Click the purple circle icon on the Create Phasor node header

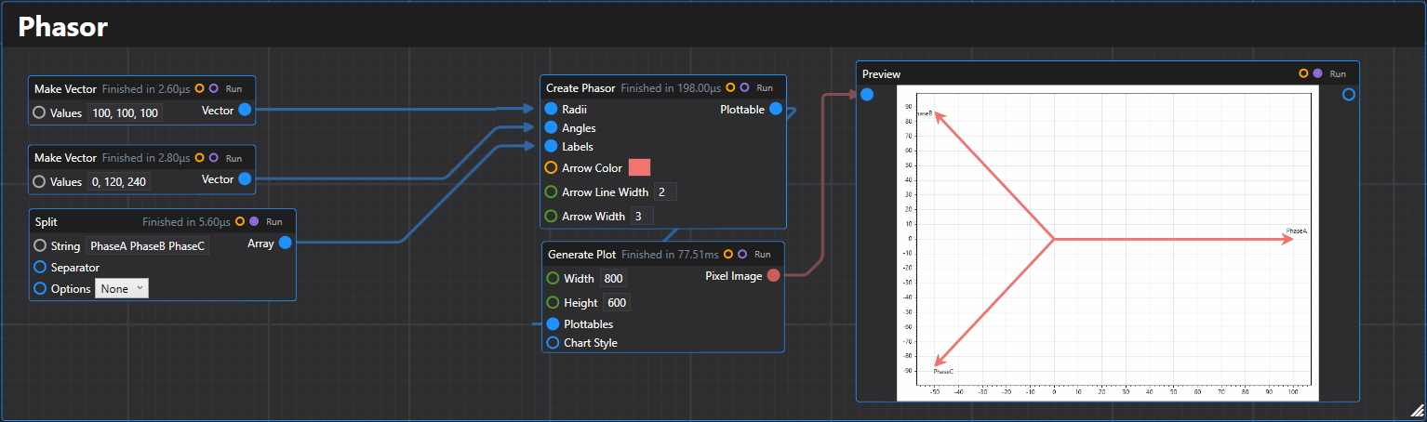click(745, 87)
